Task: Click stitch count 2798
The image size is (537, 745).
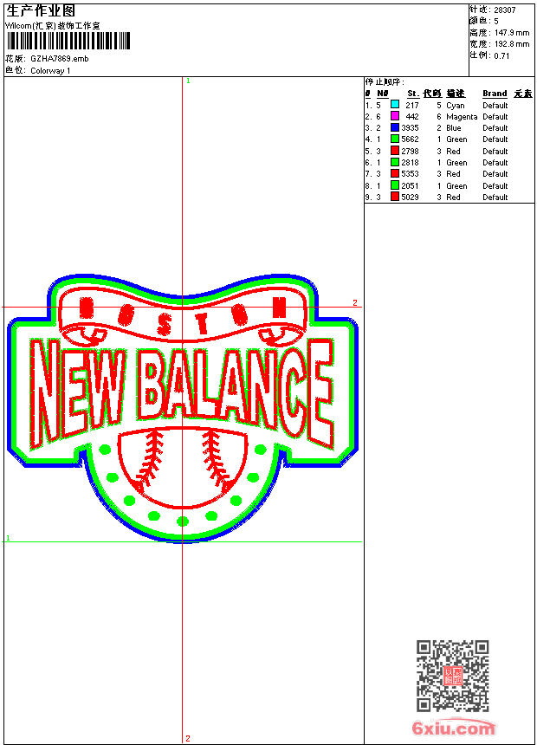Action: [x=410, y=152]
